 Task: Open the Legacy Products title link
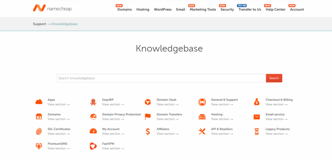(x=278, y=129)
